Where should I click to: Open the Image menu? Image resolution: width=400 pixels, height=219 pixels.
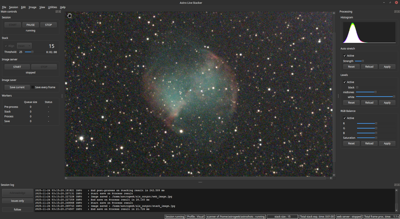click(x=32, y=7)
